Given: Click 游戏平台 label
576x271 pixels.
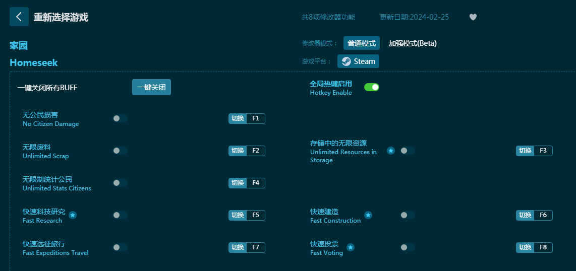Looking at the screenshot, I should point(317,61).
